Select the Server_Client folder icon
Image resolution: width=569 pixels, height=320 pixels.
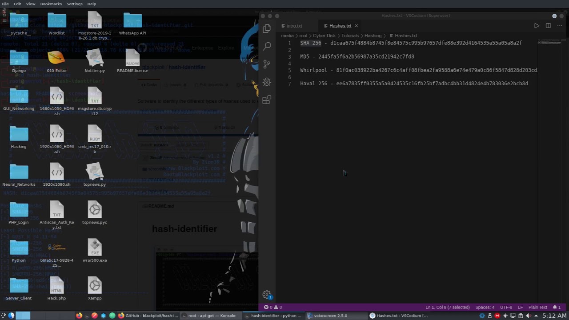pos(19,289)
